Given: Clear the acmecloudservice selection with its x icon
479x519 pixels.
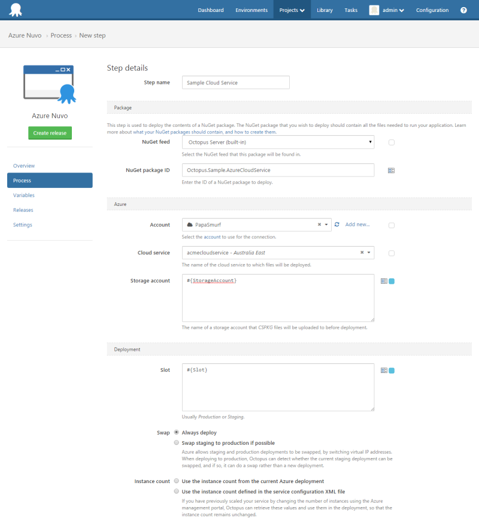Looking at the screenshot, I should tap(361, 252).
